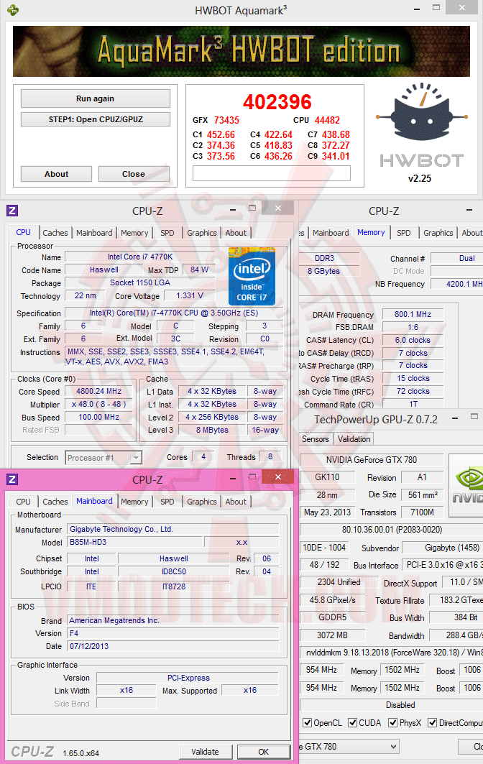Click the HWBOT Aquamark title bar icon
This screenshot has height=764, width=483.
tap(13, 10)
